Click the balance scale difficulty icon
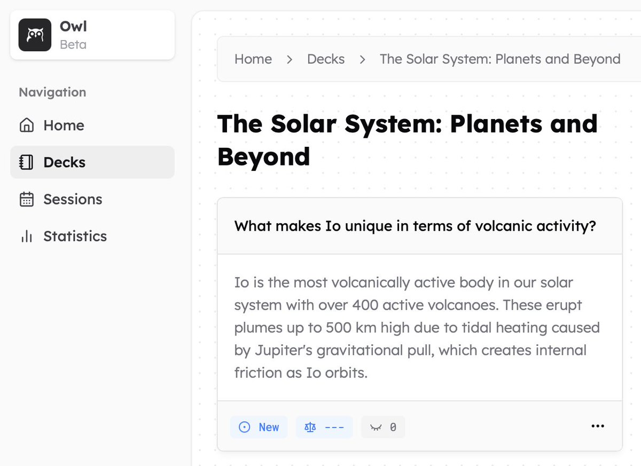The image size is (641, 466). click(x=310, y=427)
